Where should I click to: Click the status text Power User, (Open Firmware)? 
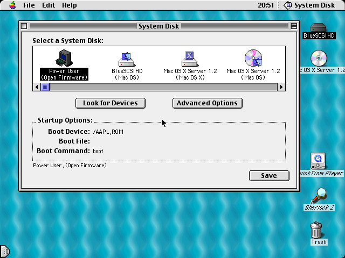pos(70,166)
